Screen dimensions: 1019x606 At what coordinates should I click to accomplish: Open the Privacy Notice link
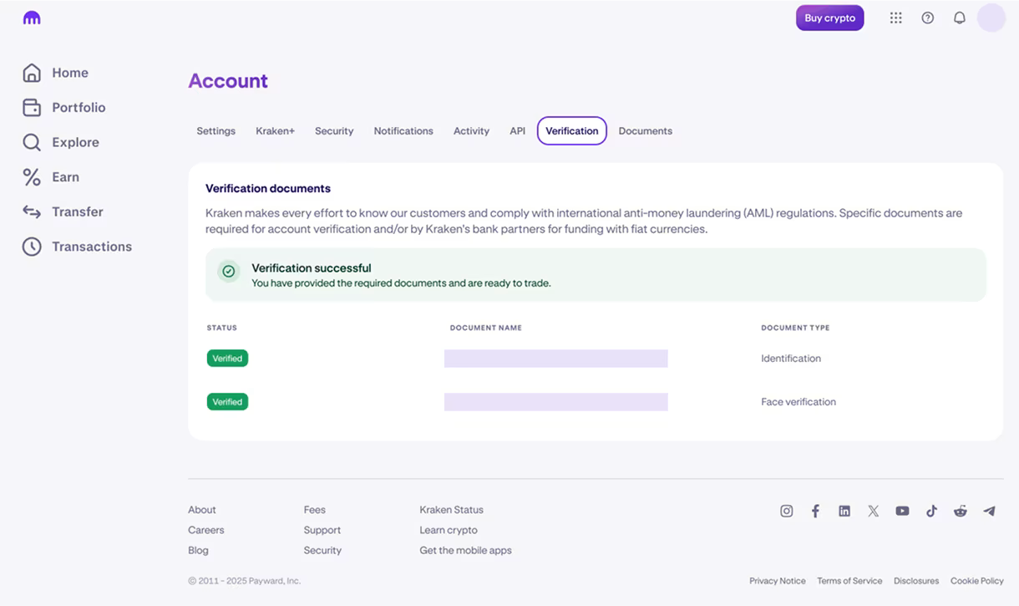[778, 581]
